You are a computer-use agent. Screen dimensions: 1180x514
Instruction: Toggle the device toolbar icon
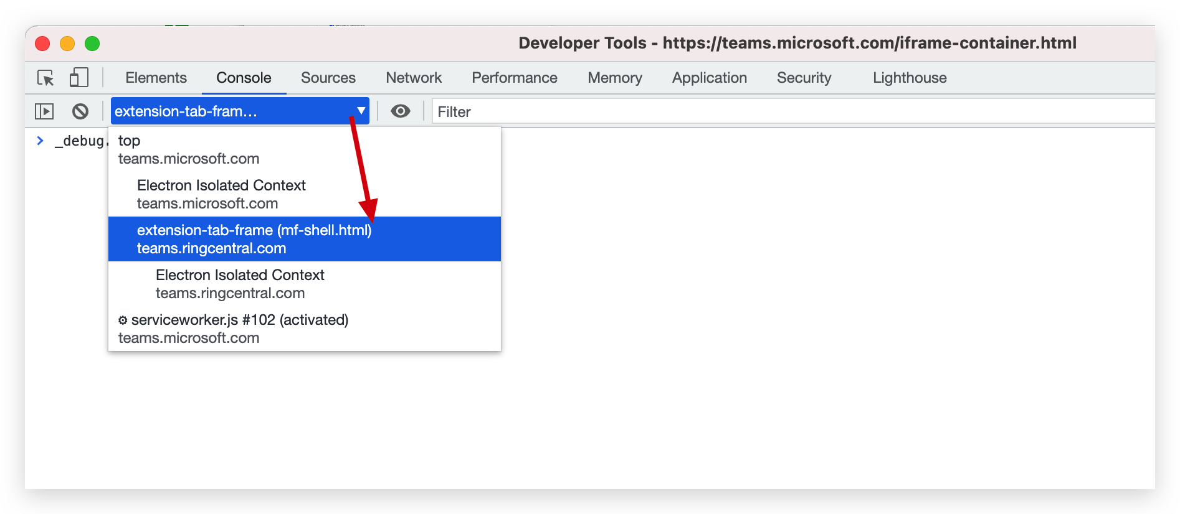point(79,78)
